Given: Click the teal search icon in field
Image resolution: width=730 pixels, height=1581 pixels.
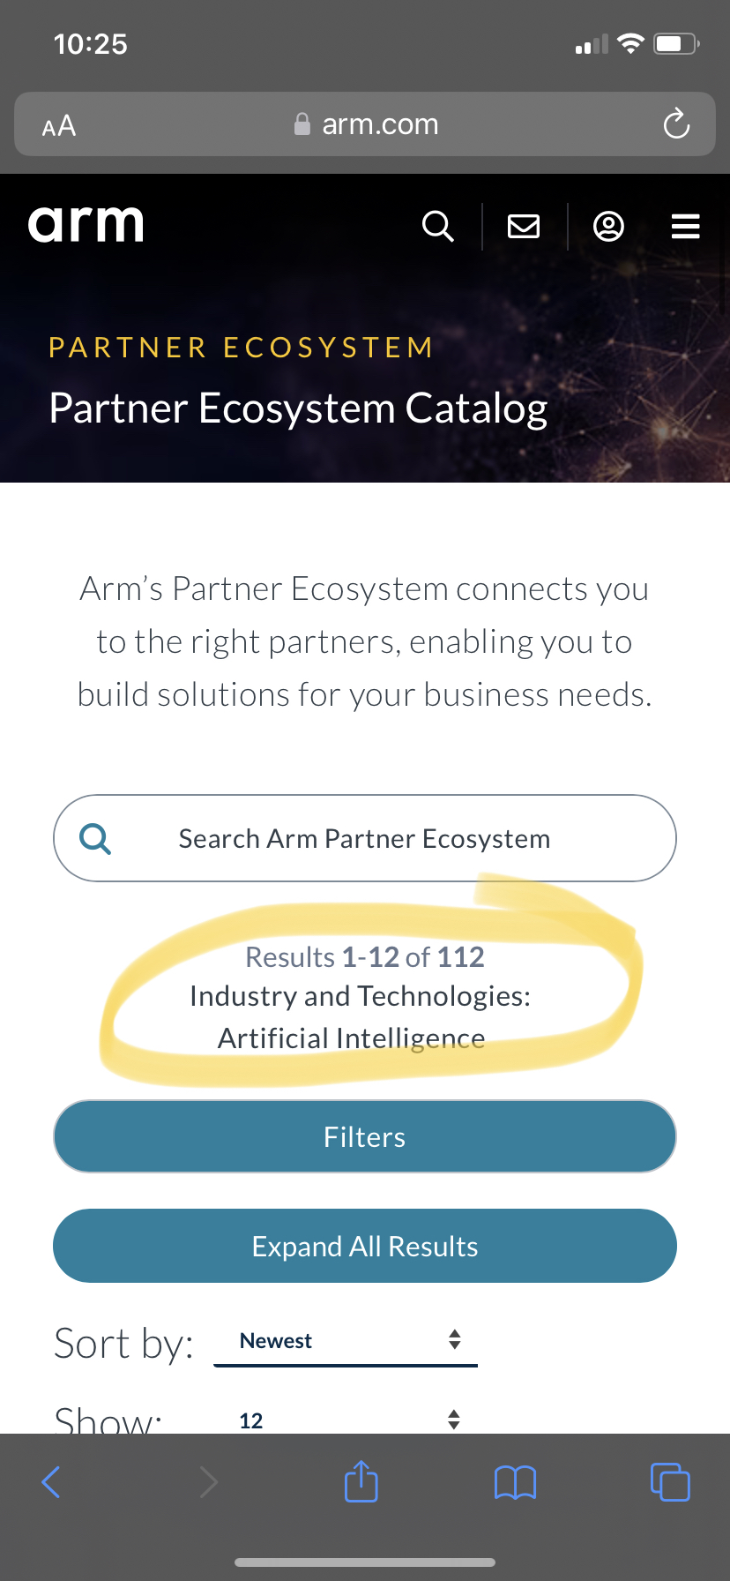Looking at the screenshot, I should 95,838.
